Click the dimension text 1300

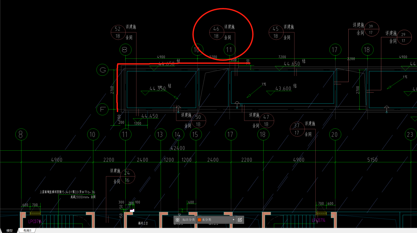138,123
